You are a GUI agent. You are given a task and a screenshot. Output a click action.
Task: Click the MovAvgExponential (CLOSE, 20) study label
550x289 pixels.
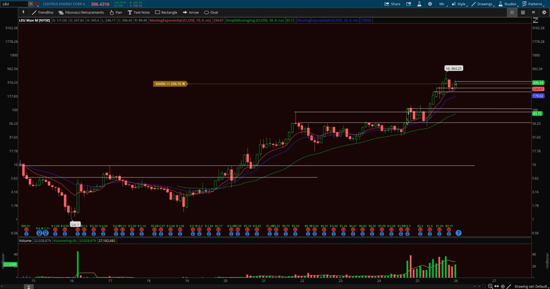[329, 20]
